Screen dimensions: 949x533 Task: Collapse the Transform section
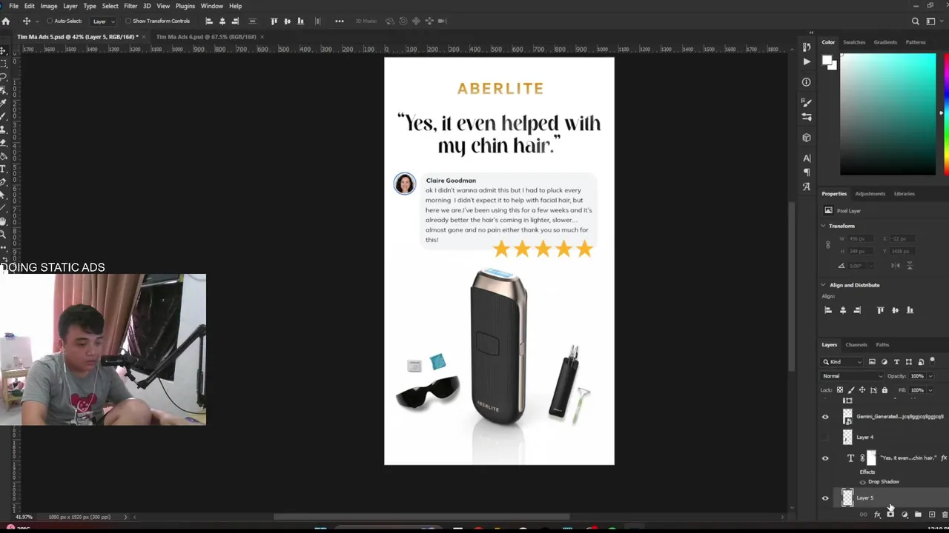823,226
